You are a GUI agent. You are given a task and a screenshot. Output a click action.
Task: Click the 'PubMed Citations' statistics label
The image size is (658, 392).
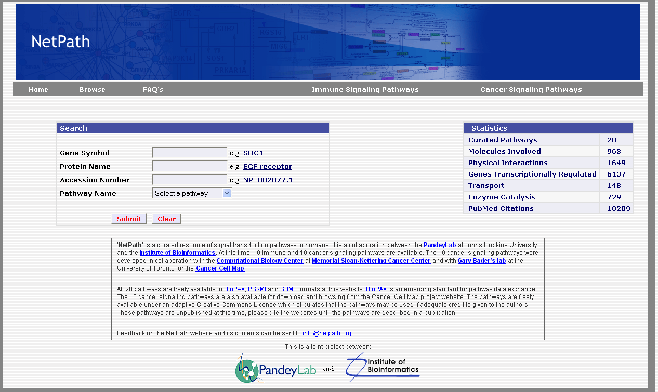pos(501,209)
